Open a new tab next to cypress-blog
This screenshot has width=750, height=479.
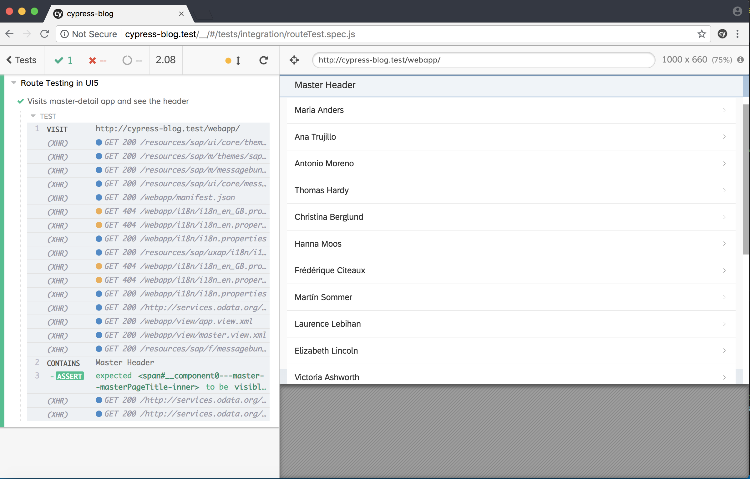coord(203,14)
